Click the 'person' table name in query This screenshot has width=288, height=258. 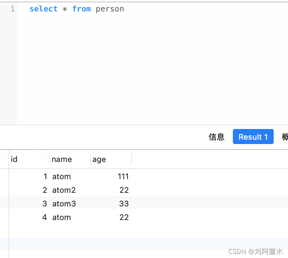pyautogui.click(x=110, y=9)
